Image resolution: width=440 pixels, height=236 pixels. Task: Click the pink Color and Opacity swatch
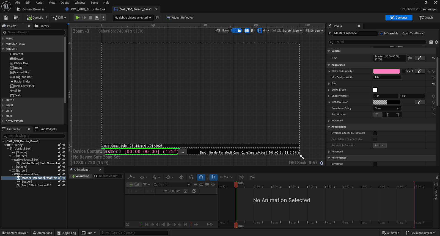tap(386, 71)
